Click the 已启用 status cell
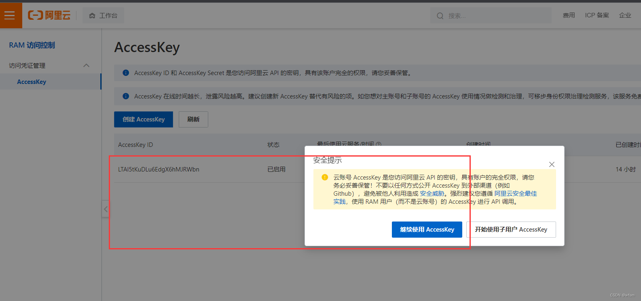 coord(276,169)
